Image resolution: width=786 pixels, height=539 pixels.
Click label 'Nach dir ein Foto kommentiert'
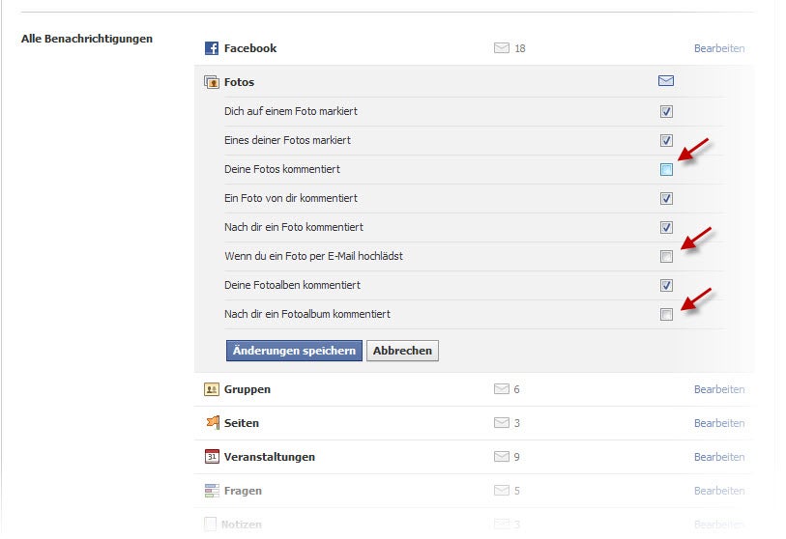pyautogui.click(x=294, y=227)
